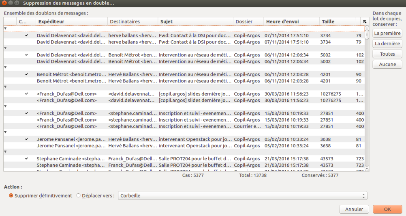Click the scrollbar up arrow of message list
The height and width of the screenshot is (216, 406).
pyautogui.click(x=367, y=28)
